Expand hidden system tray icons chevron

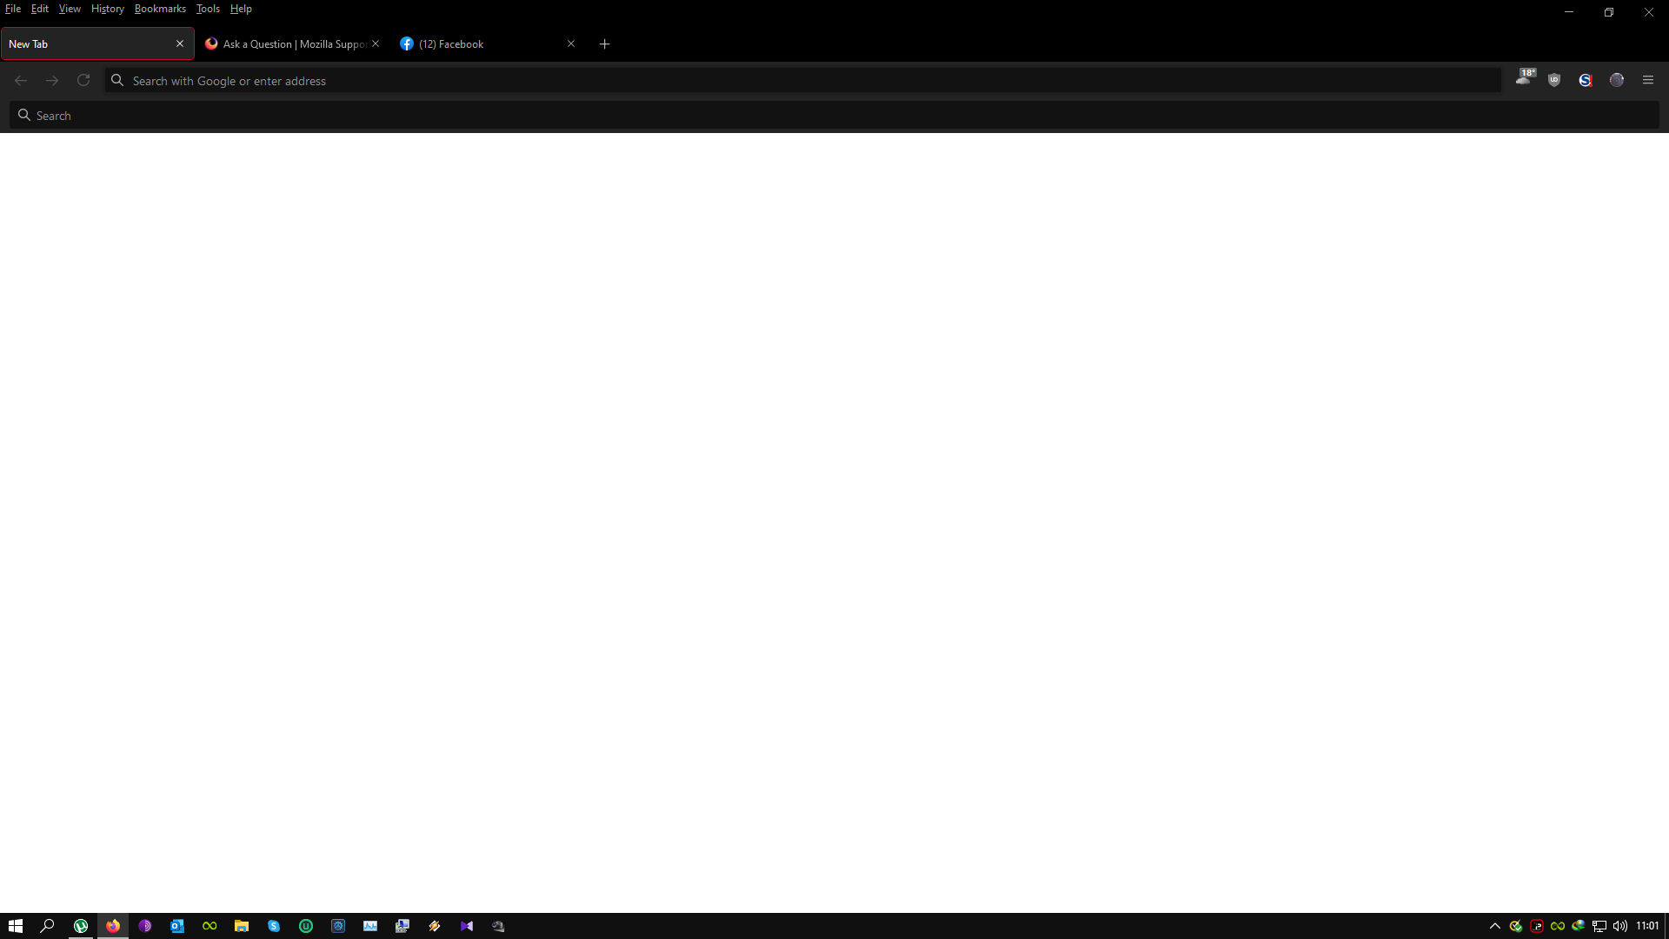point(1495,926)
